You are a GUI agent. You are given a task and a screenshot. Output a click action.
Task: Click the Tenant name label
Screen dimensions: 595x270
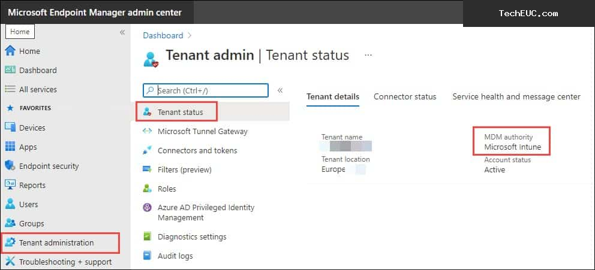[x=342, y=137]
